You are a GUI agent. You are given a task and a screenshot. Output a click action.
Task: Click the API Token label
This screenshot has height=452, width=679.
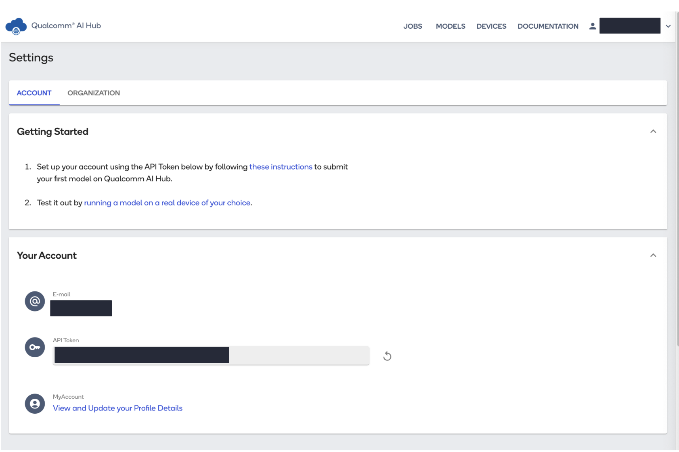pyautogui.click(x=66, y=340)
